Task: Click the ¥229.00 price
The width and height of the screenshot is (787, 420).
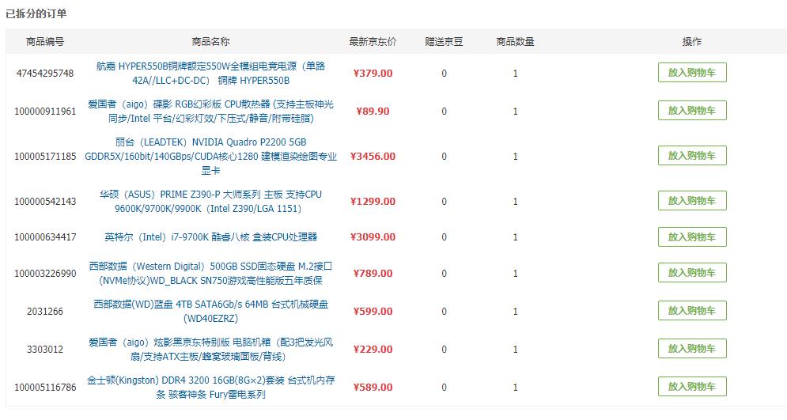Action: point(373,350)
